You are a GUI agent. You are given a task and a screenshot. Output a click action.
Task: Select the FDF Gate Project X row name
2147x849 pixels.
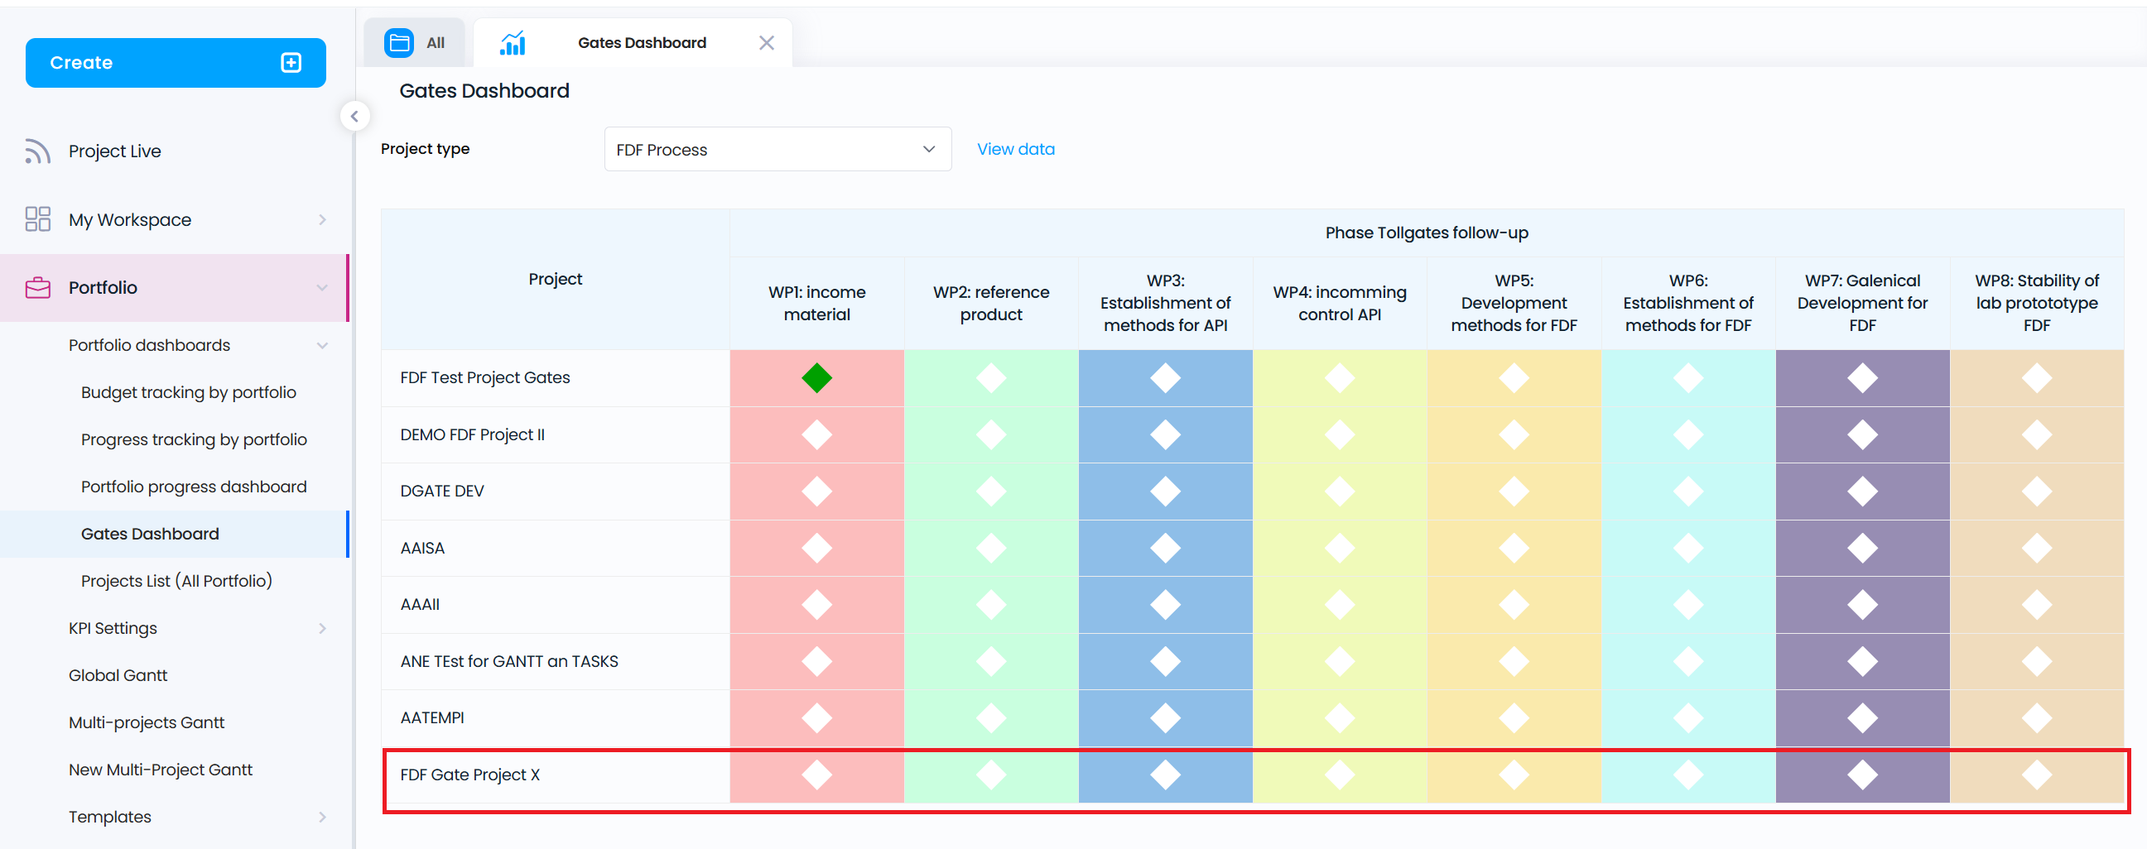(470, 774)
